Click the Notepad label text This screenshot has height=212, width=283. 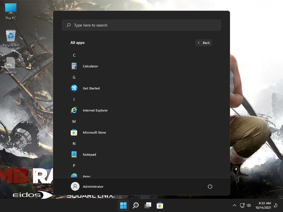tap(89, 155)
